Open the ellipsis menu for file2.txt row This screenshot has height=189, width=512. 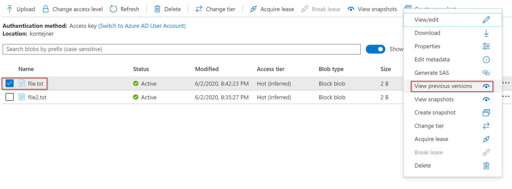click(x=506, y=97)
